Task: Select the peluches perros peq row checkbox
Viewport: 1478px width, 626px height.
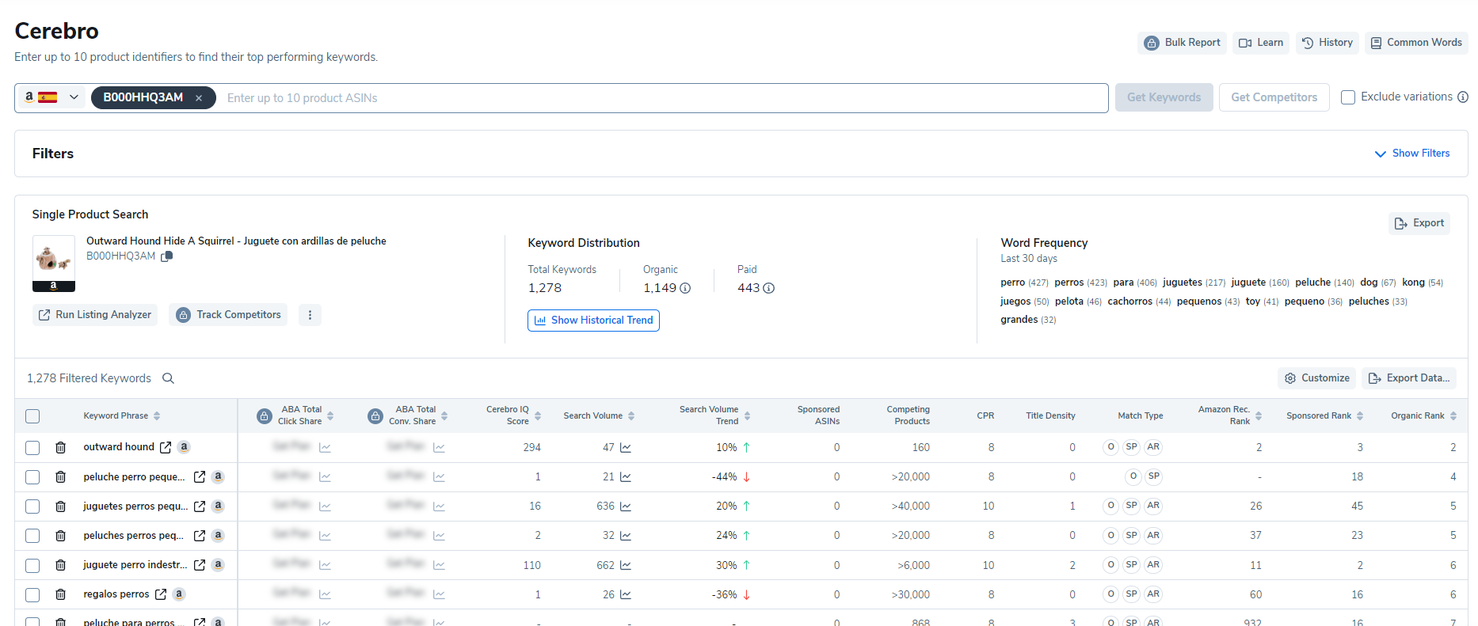Action: click(32, 536)
